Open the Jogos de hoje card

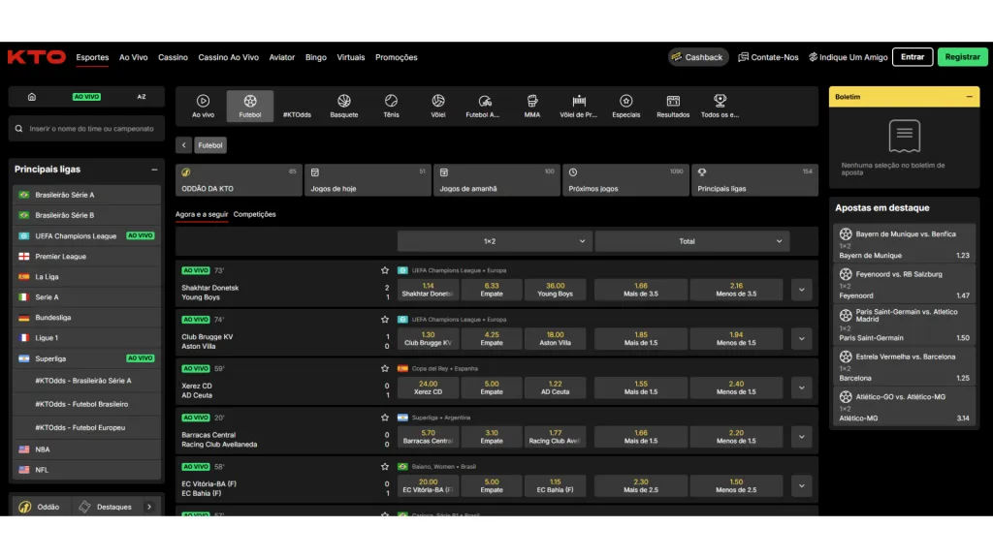[x=368, y=180]
